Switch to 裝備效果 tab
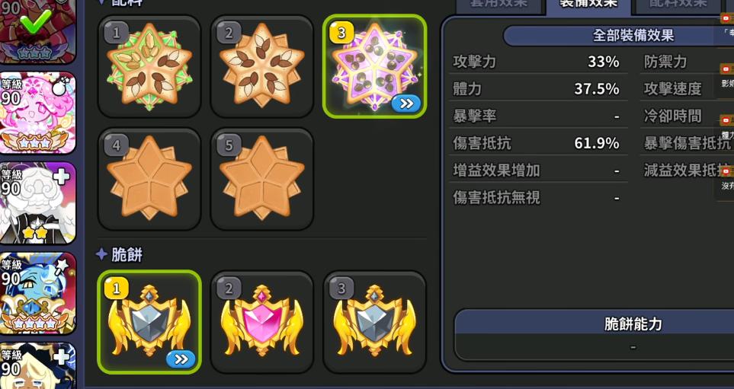Viewport: 734px width, 389px height. (588, 5)
